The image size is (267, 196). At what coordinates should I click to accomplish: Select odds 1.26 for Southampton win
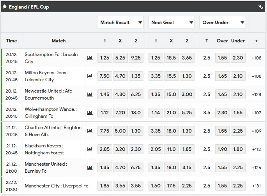[x=104, y=58]
